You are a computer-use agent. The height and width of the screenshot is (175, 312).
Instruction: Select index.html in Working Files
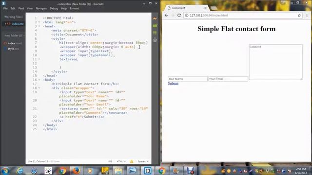[x=18, y=24]
